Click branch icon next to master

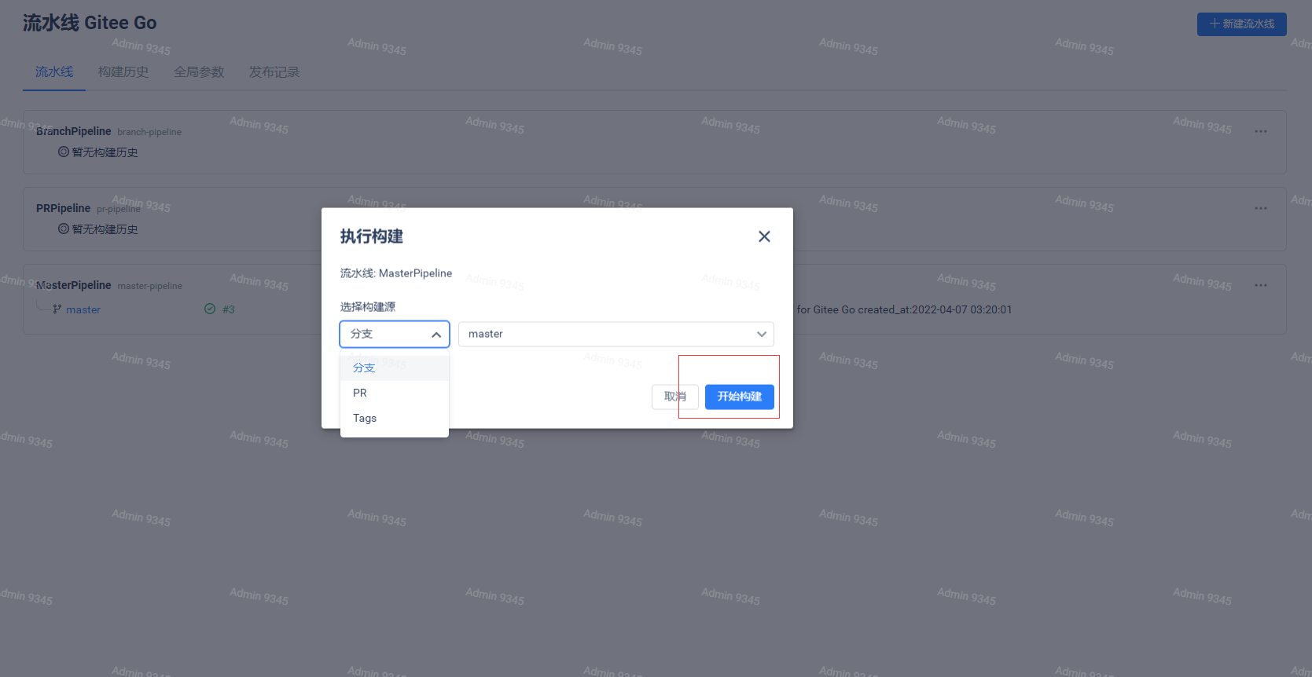(57, 309)
